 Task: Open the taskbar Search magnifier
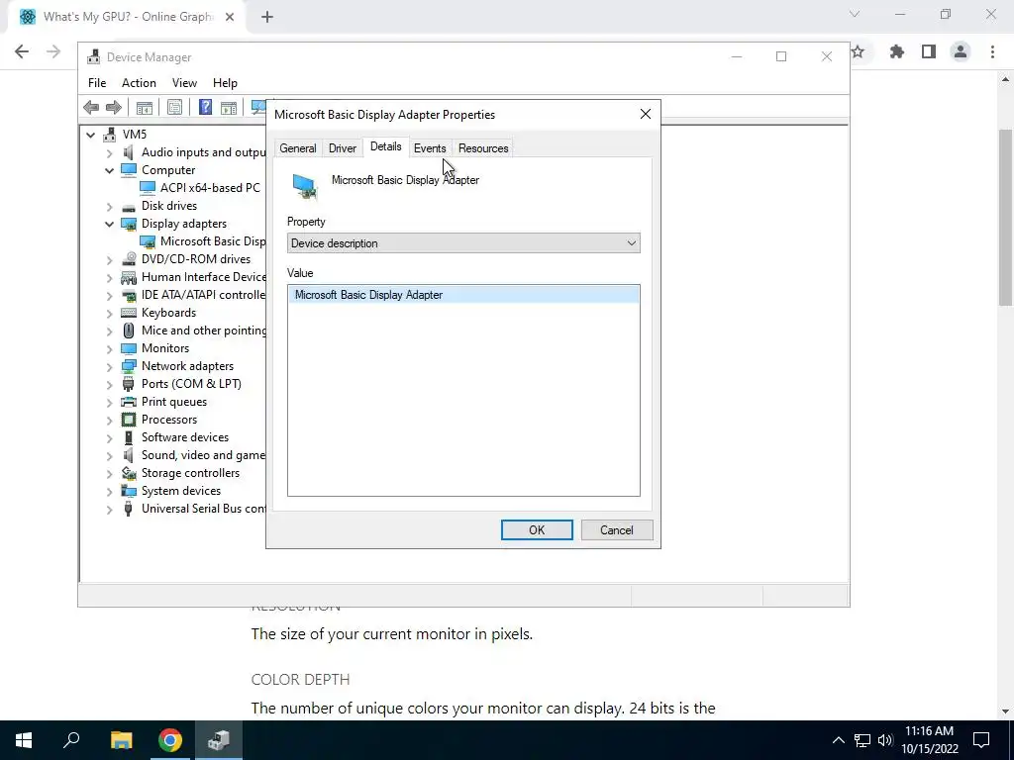point(71,740)
